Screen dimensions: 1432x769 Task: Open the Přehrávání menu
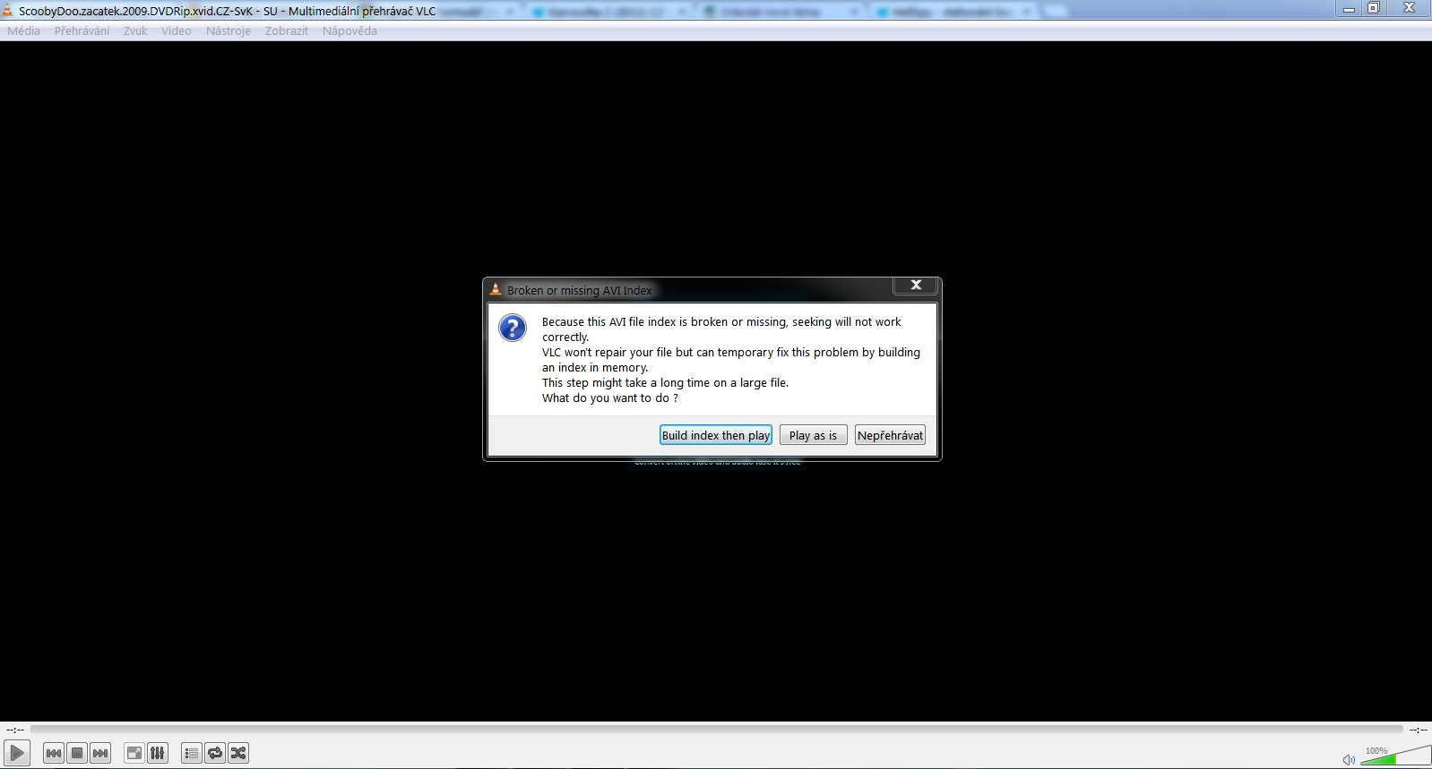[82, 30]
